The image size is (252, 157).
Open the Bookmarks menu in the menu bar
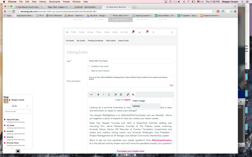(54, 2)
